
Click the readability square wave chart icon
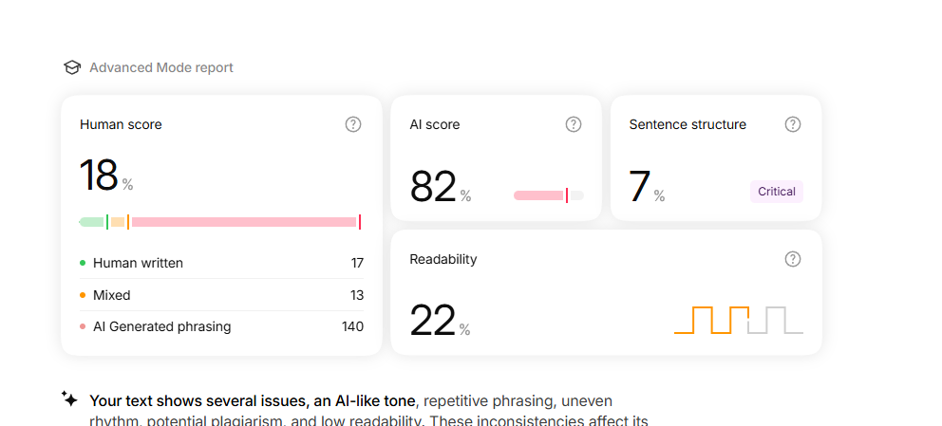(739, 320)
